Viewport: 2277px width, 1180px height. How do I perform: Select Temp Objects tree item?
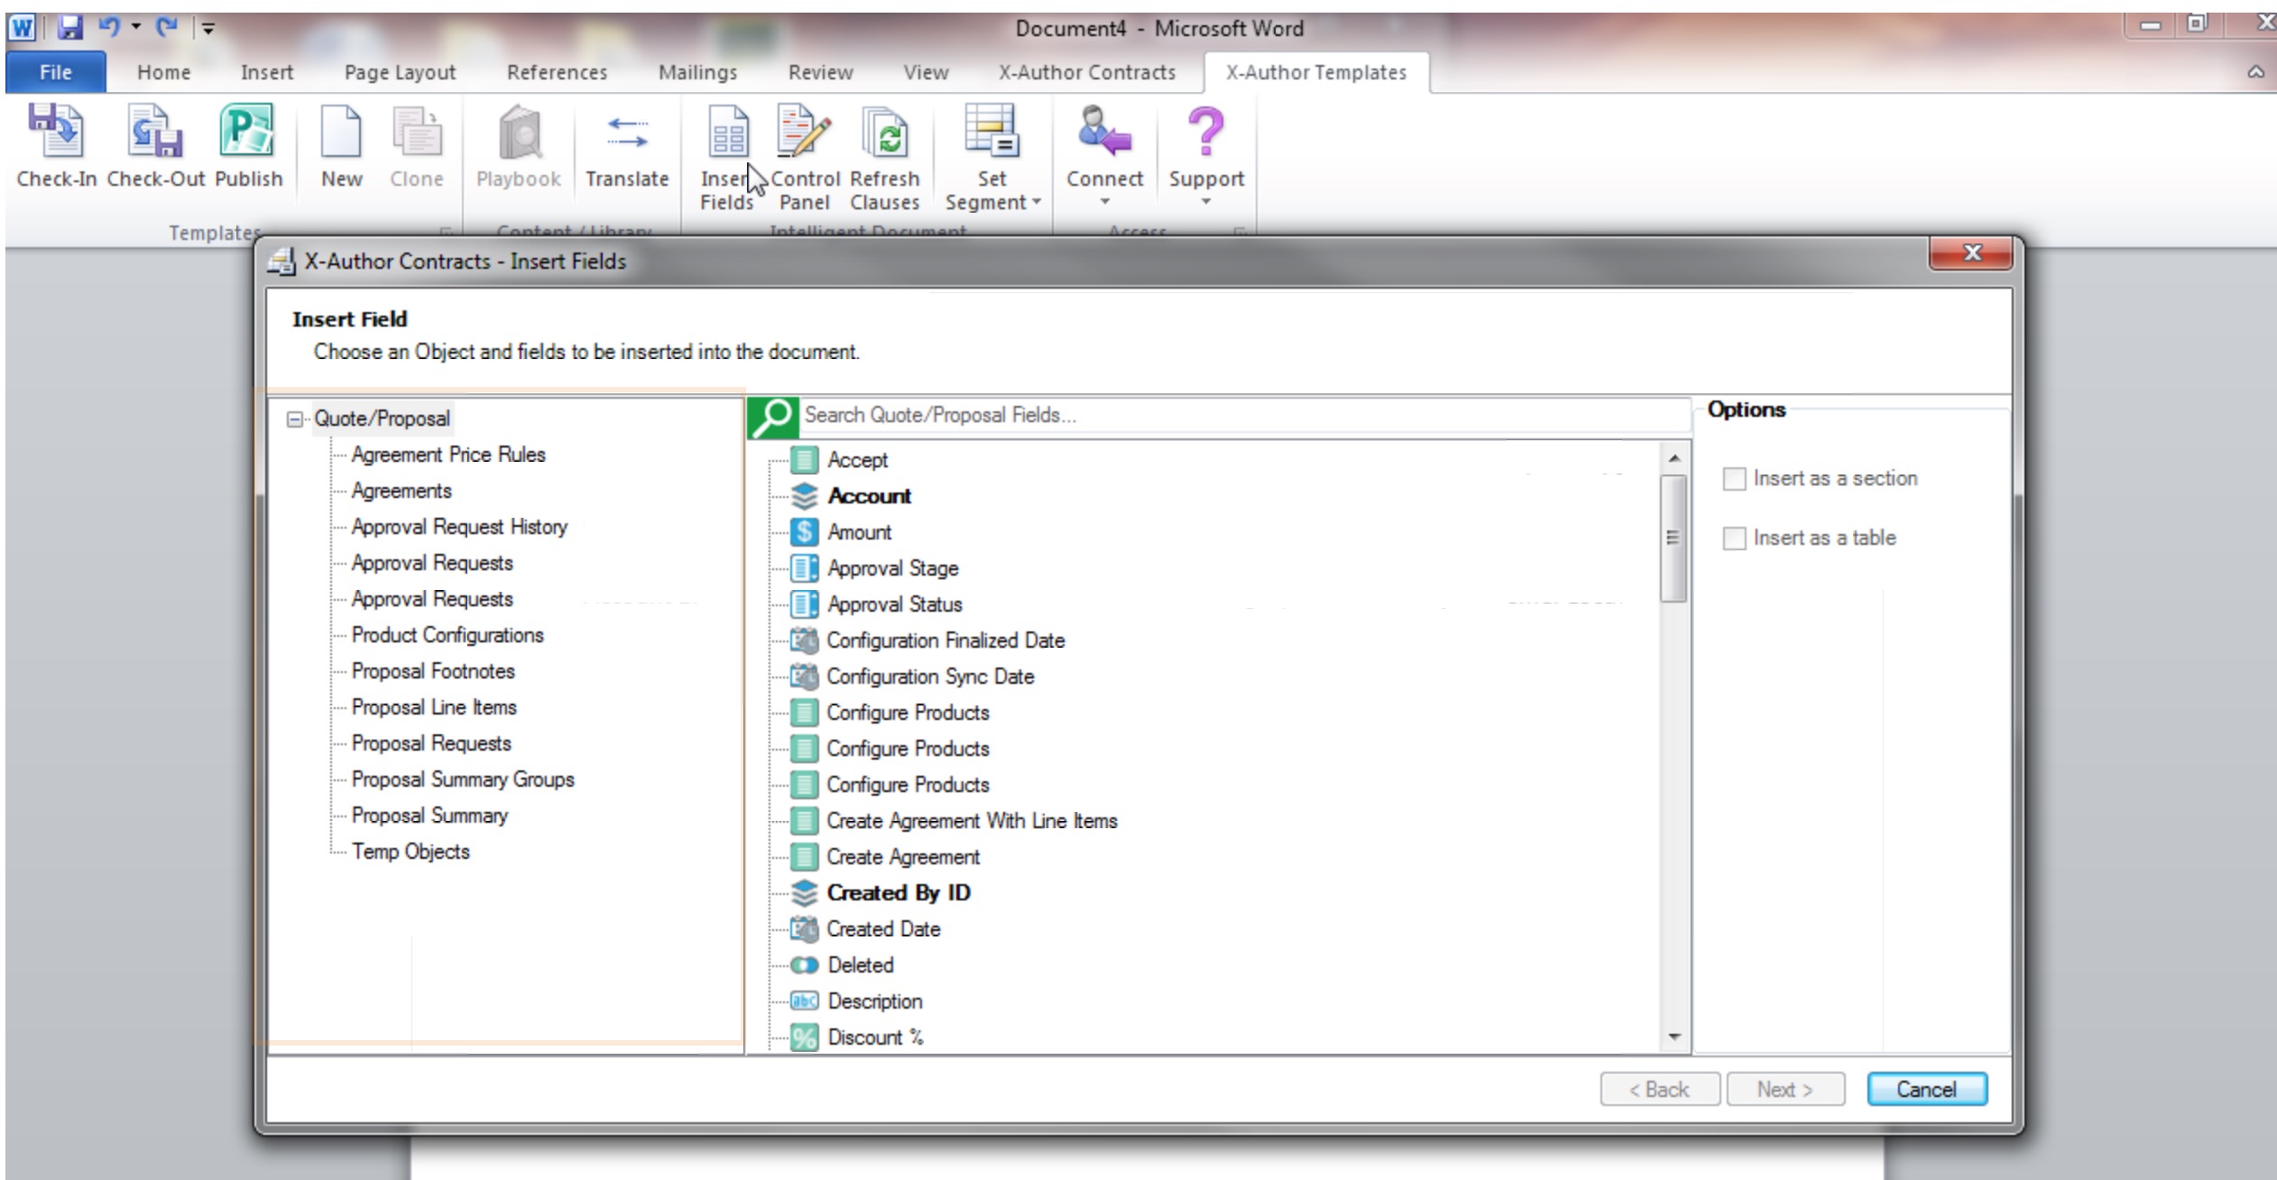(410, 852)
